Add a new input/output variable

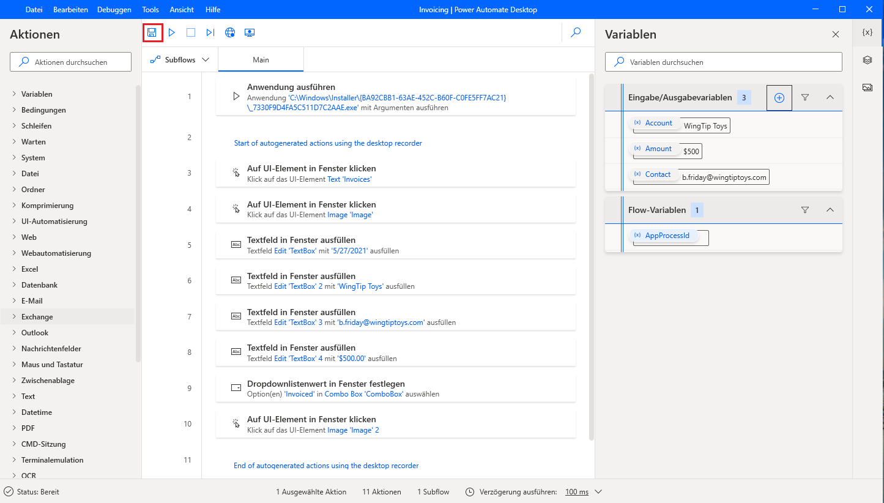[x=779, y=98]
